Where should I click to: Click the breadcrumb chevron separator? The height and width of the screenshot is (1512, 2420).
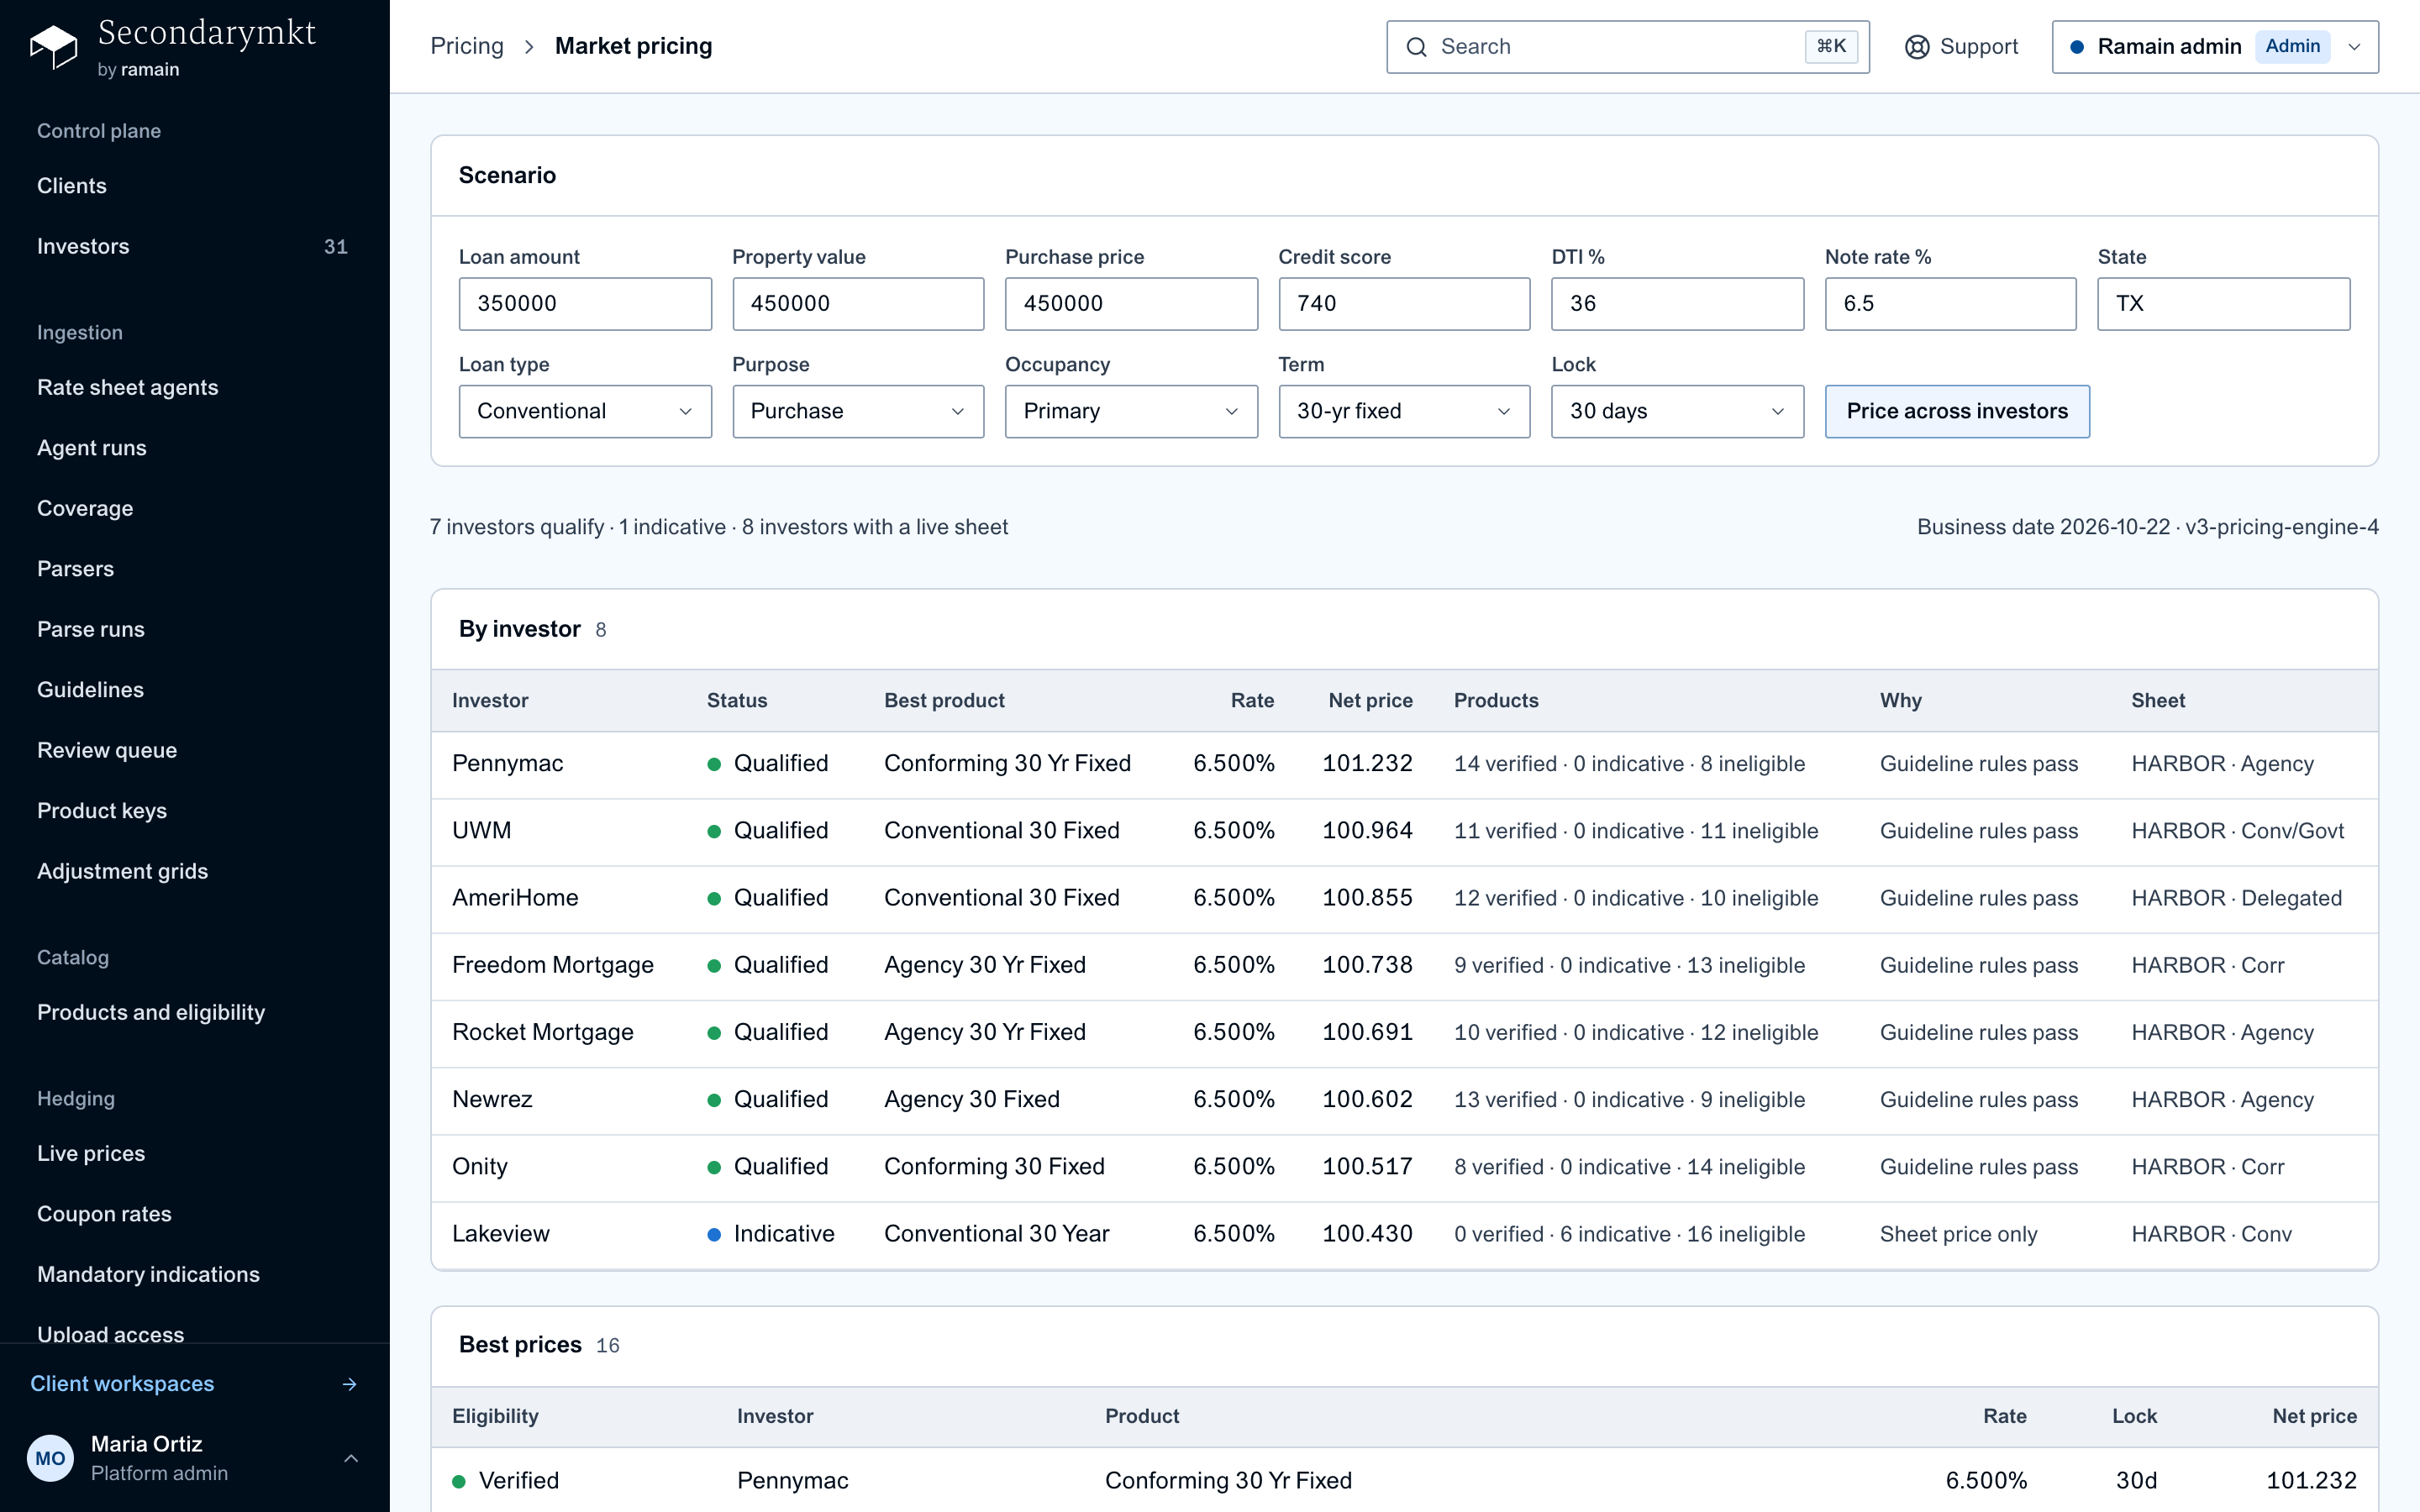[x=529, y=47]
